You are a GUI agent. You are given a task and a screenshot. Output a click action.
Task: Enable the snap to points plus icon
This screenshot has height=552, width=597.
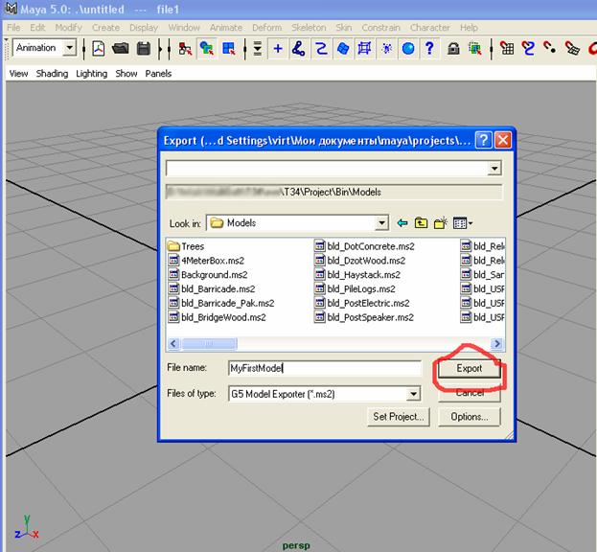pos(278,48)
